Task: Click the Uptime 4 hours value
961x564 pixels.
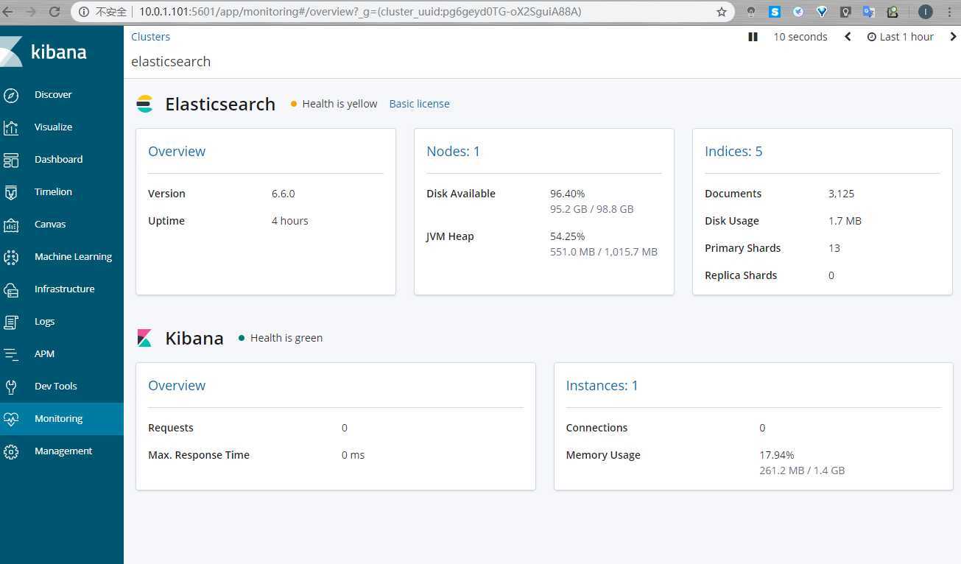Action: click(x=289, y=221)
